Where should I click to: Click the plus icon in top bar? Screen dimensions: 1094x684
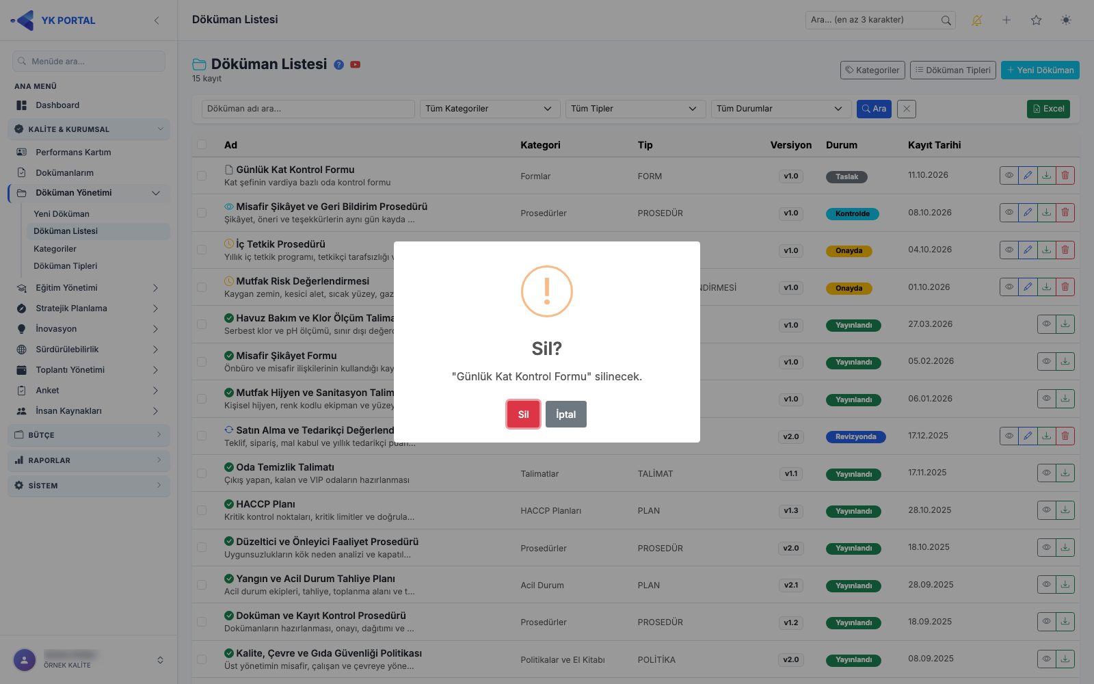pyautogui.click(x=1006, y=21)
